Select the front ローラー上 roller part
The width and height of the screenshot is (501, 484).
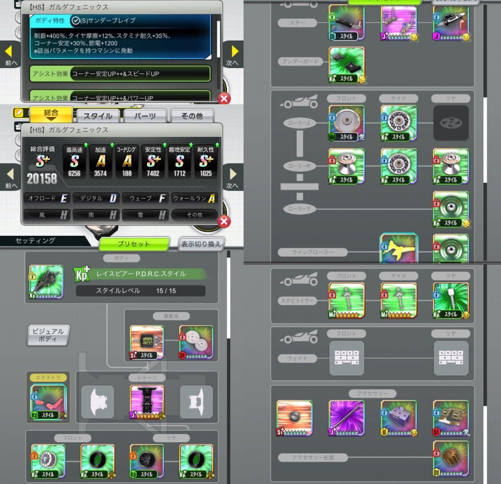coord(347,123)
